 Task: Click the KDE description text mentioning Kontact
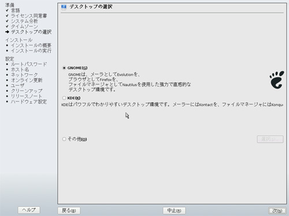point(172,105)
